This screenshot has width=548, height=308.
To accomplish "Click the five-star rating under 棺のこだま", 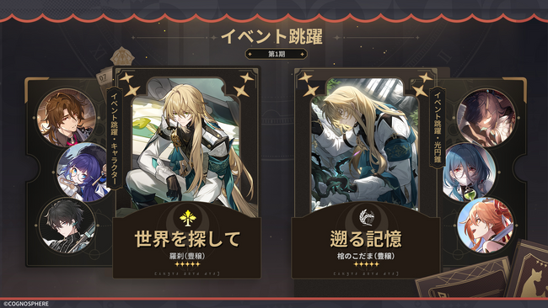I will click(366, 264).
